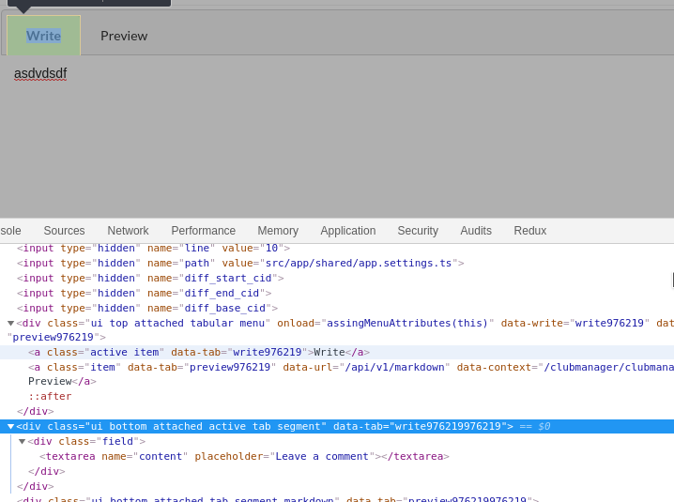Select the 'segment markdown' div at bottom

point(278,499)
